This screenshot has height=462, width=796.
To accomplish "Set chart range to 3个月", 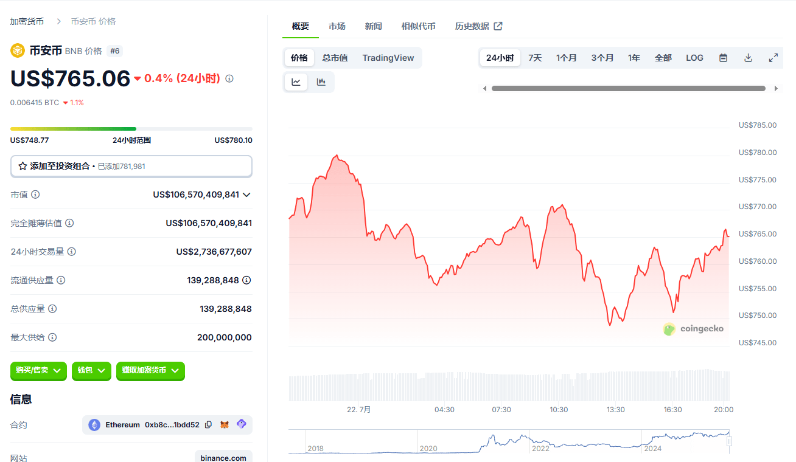I will 602,58.
